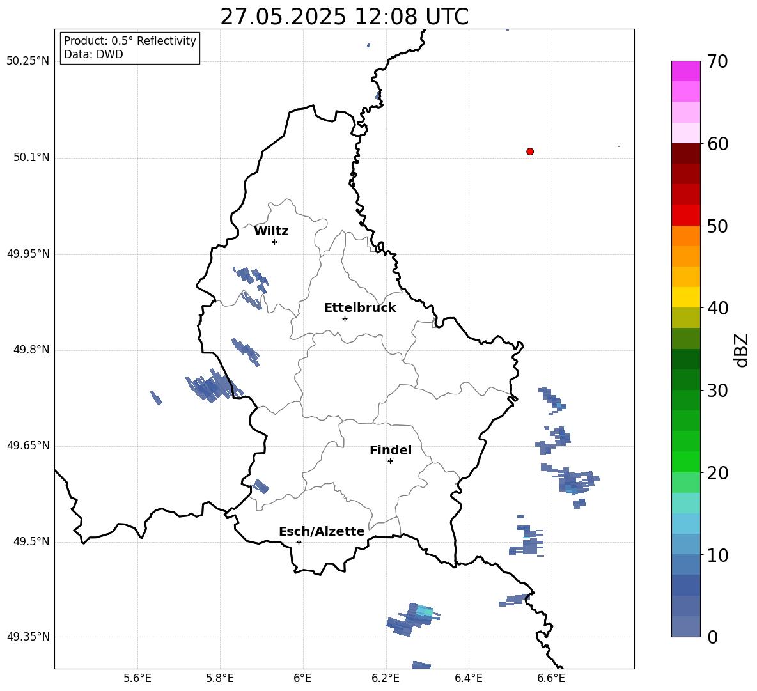Click the 50 colorbar tick label
Viewport: 757px width, 691px height.
pyautogui.click(x=717, y=226)
